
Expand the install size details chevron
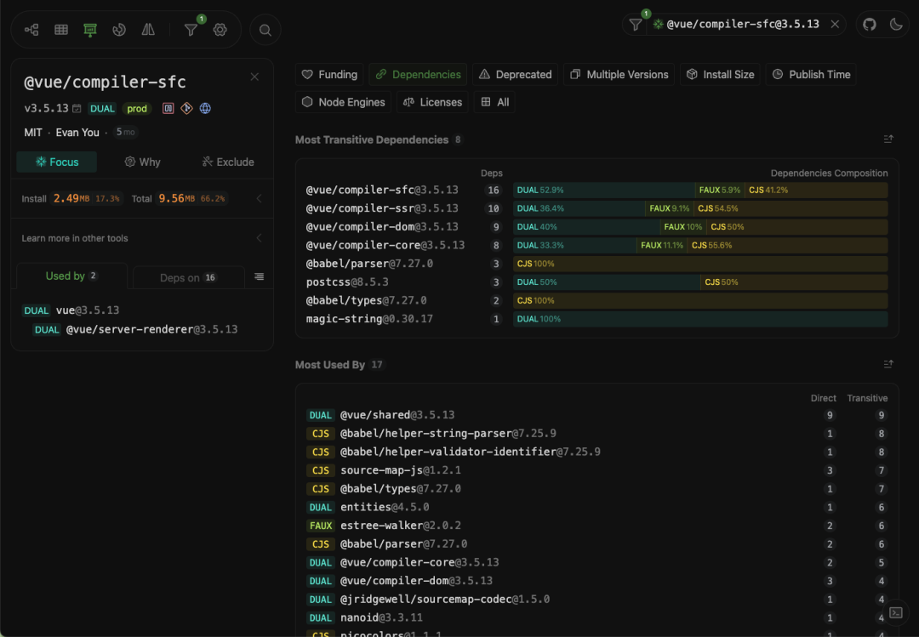[259, 199]
